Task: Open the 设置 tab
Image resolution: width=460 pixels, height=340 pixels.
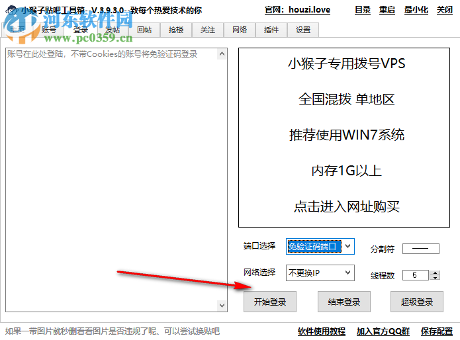Action: [x=303, y=30]
